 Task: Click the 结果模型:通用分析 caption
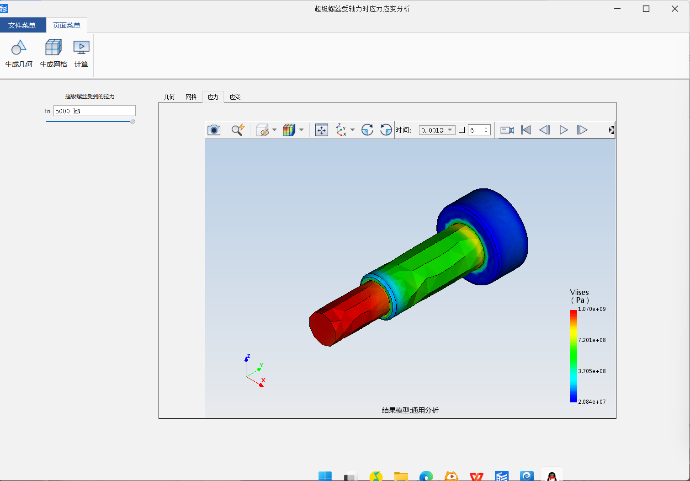coord(410,411)
